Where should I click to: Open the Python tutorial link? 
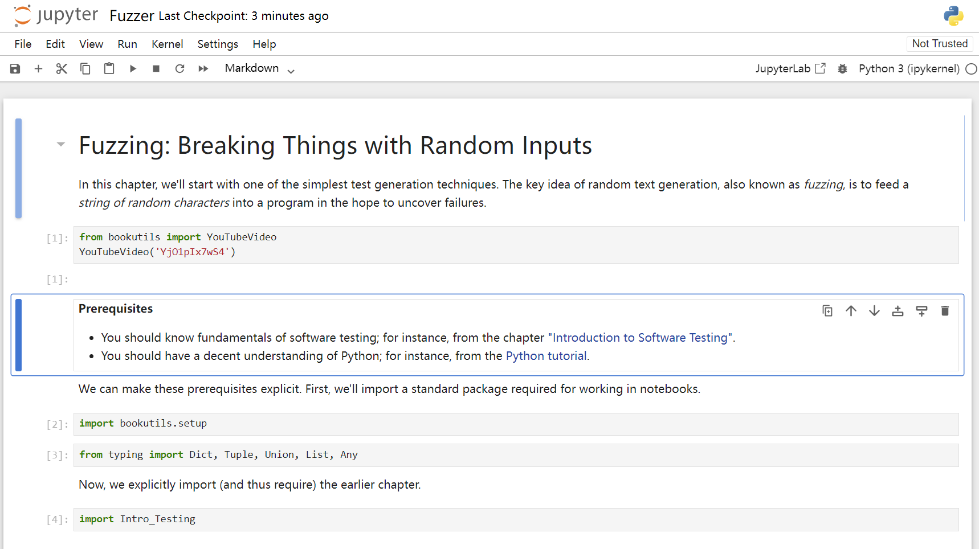coord(546,356)
